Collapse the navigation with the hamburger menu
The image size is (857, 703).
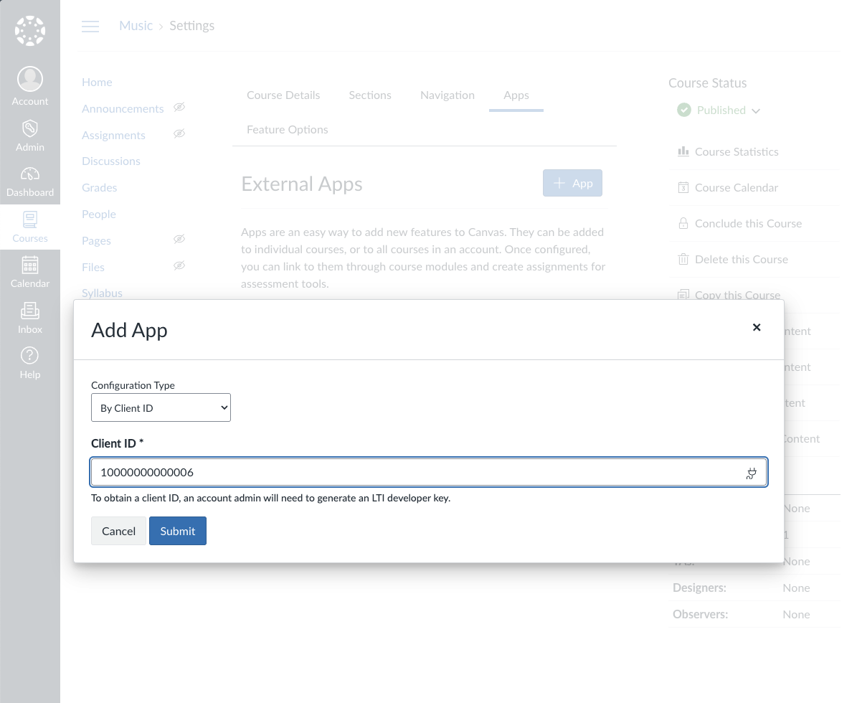tap(90, 26)
